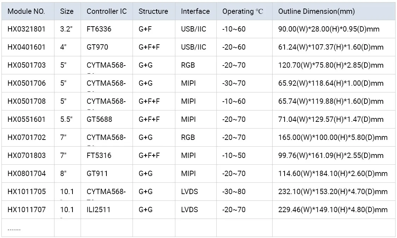Select the Interface column header

pyautogui.click(x=195, y=11)
